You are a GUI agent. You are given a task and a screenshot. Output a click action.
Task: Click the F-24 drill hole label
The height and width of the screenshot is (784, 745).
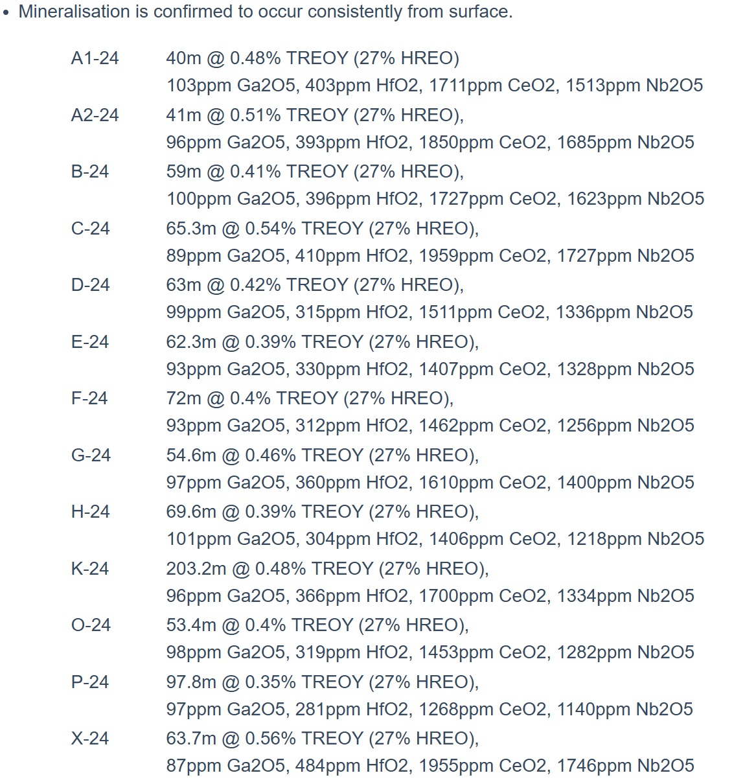(89, 398)
